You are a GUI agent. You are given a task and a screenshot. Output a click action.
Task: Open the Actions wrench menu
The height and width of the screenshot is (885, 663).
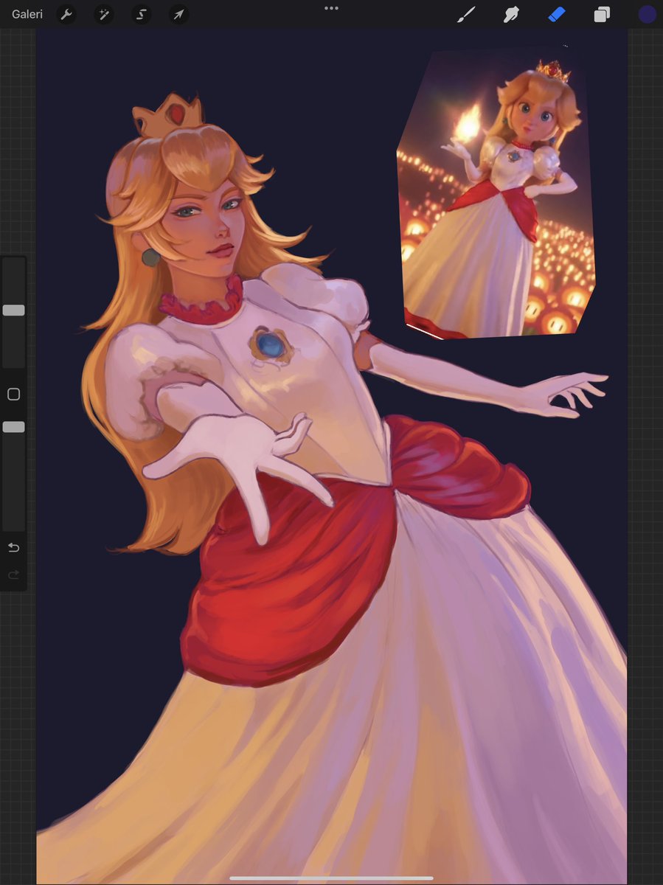pyautogui.click(x=66, y=14)
